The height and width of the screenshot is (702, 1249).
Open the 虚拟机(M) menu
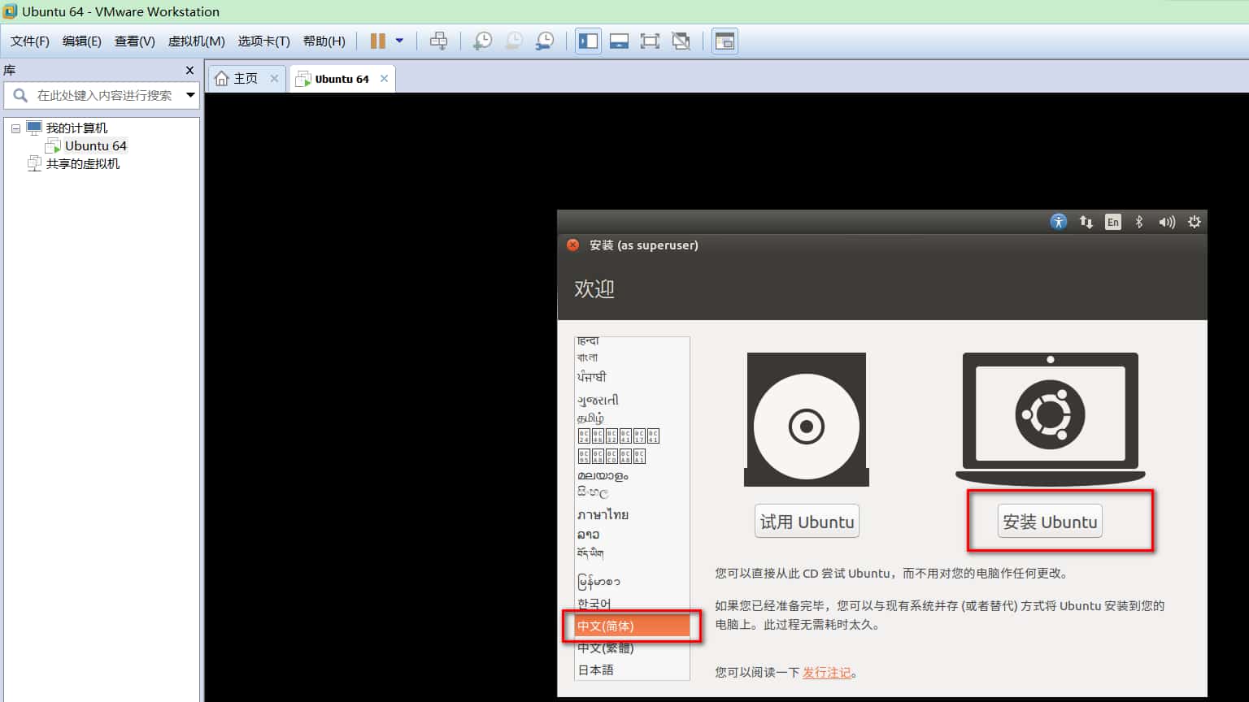point(195,41)
